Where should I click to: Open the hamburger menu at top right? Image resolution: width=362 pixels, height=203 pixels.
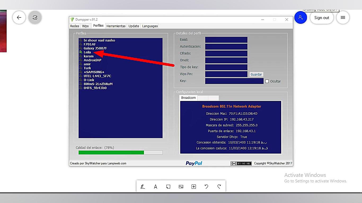(343, 18)
